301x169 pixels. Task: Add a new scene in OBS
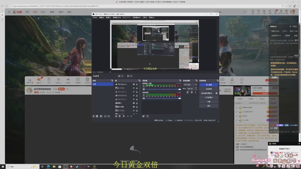click(x=94, y=116)
